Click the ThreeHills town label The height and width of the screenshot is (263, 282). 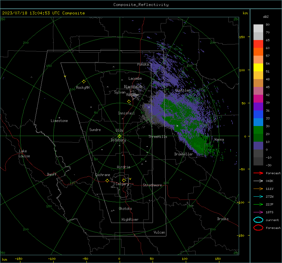(158, 137)
